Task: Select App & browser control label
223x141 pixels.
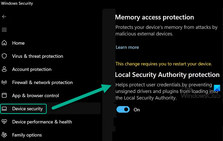Action: 35,95
